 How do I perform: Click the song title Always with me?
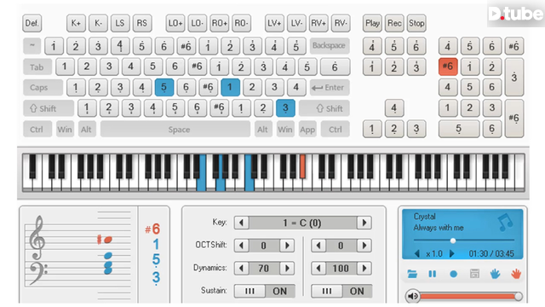pyautogui.click(x=439, y=228)
